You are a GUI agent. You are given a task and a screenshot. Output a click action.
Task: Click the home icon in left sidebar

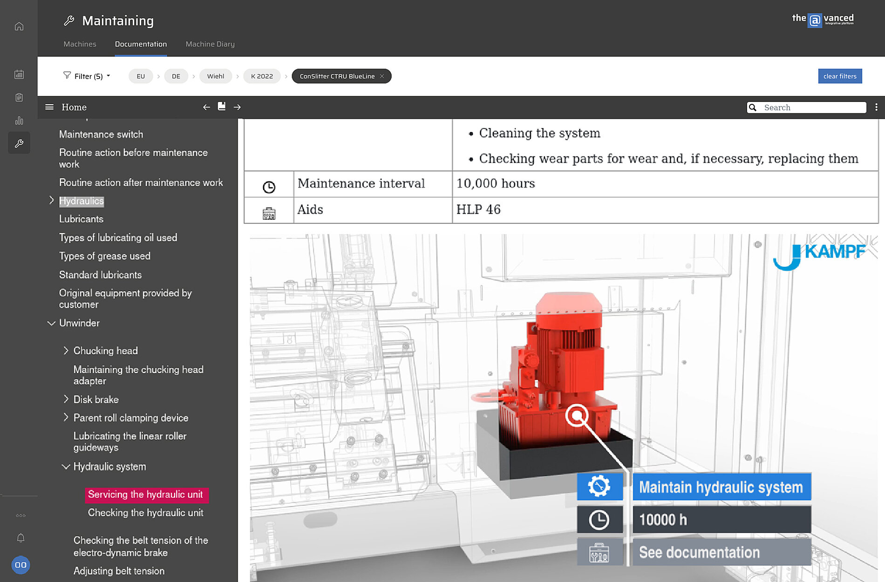tap(19, 27)
